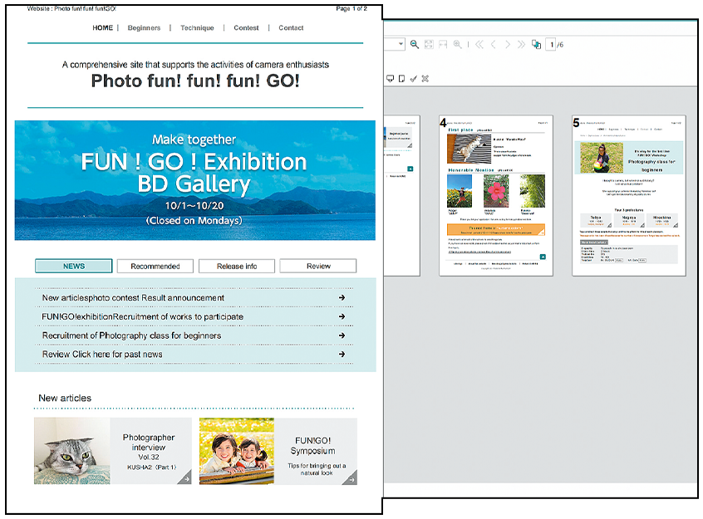The height and width of the screenshot is (519, 703).
Task: Switch to the Release info tab
Action: pyautogui.click(x=236, y=267)
